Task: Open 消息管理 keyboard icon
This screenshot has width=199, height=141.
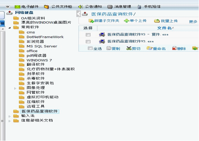Action: (110, 7)
